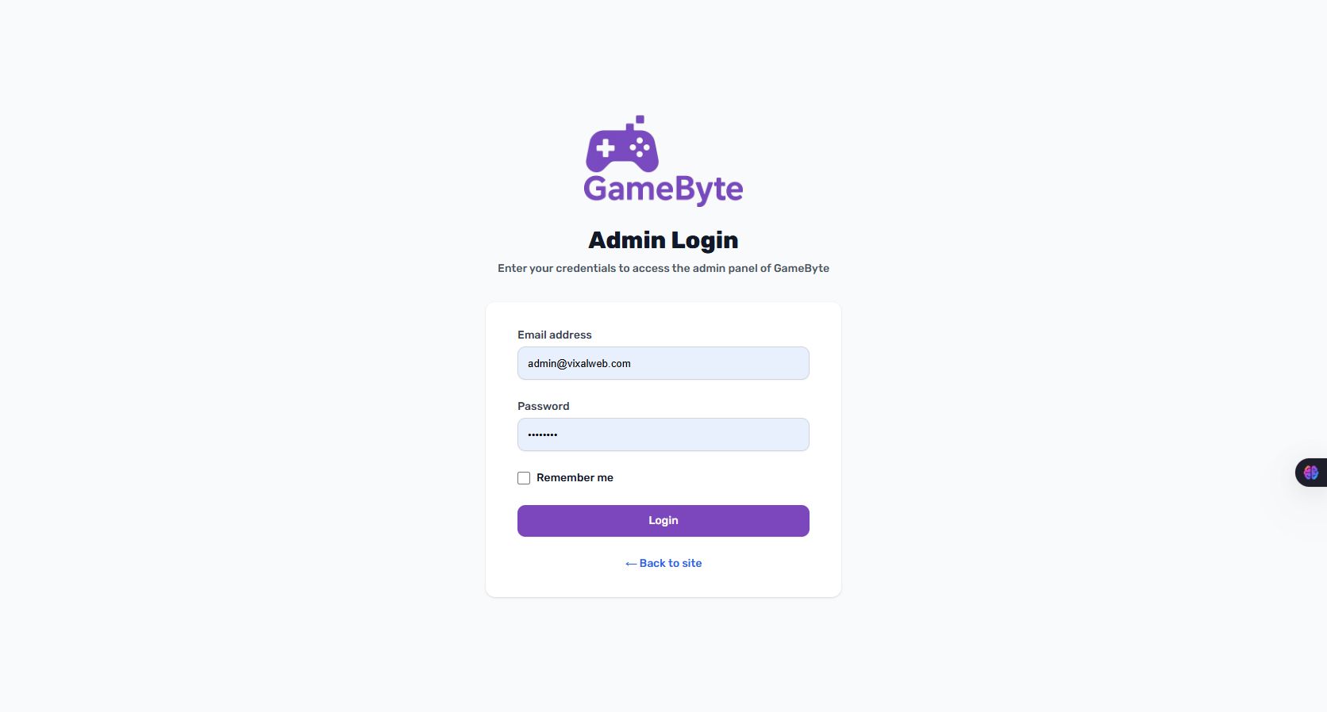Click the purple game controller logo
Viewport: 1327px width, 712px height.
coord(622,144)
